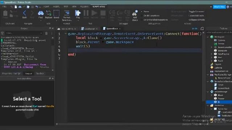
Task: Click Expand All Folds action
Action: point(196,16)
